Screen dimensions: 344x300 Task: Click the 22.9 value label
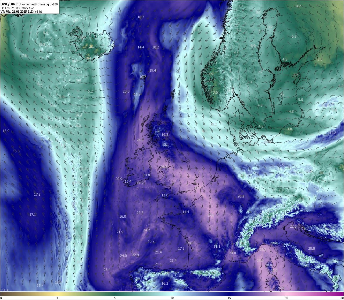pos(135,255)
